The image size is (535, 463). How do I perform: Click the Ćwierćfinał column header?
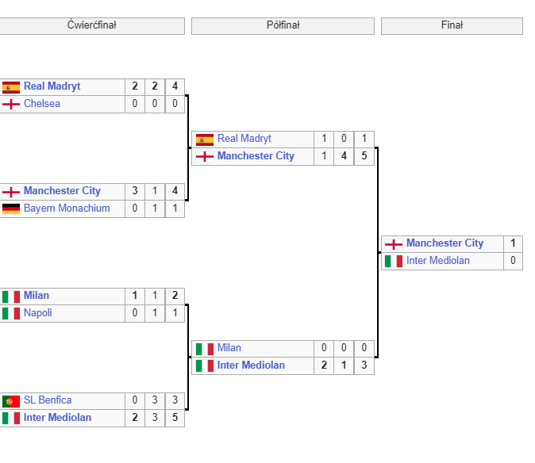click(x=92, y=26)
